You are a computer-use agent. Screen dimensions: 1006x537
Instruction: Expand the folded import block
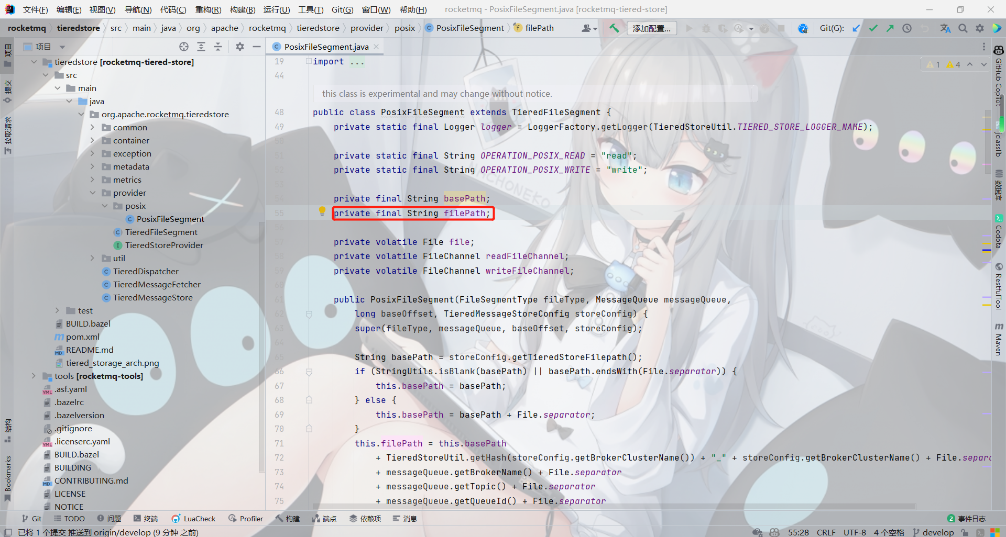click(309, 61)
